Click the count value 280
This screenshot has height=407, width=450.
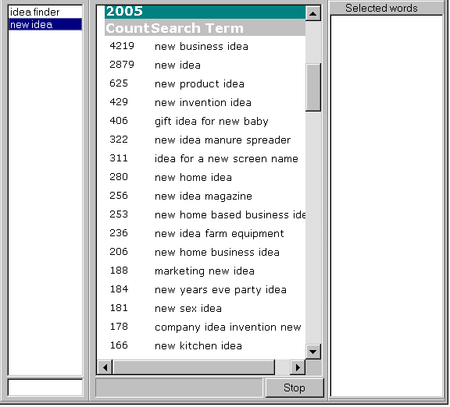(x=119, y=177)
